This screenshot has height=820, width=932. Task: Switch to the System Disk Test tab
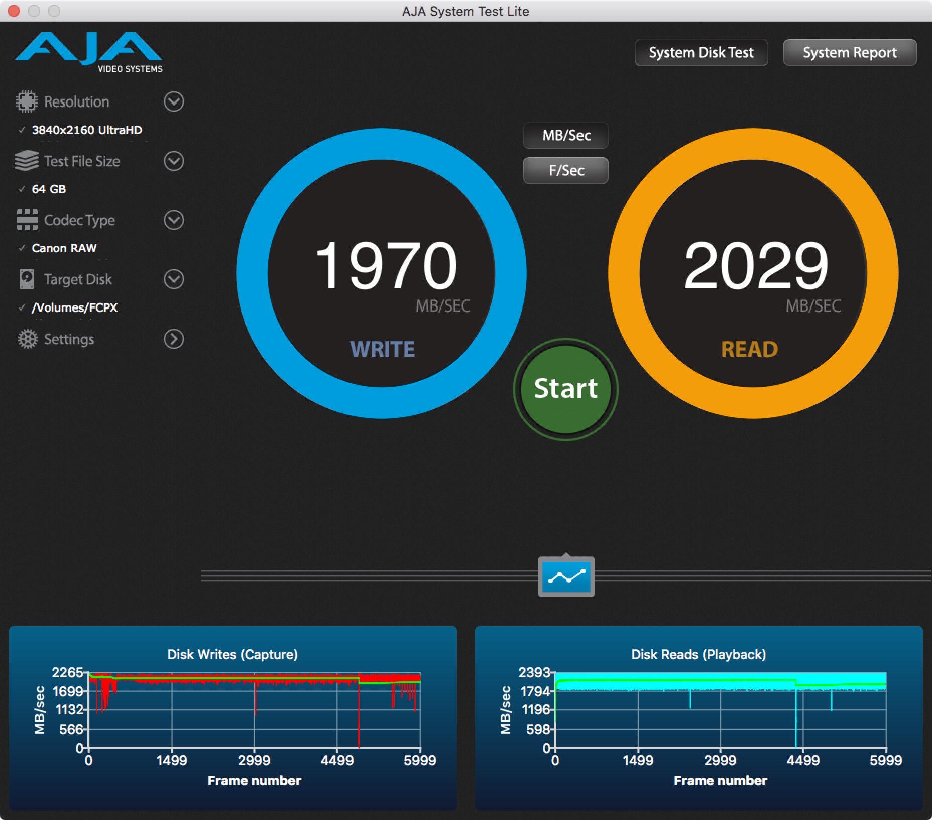[701, 53]
